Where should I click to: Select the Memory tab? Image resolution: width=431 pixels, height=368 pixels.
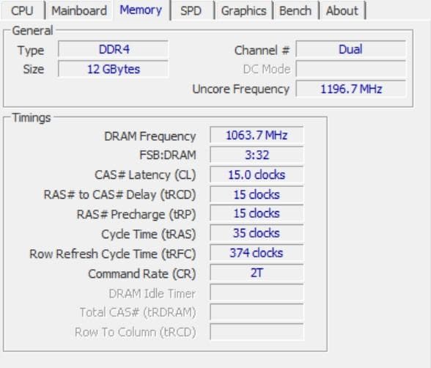click(141, 10)
